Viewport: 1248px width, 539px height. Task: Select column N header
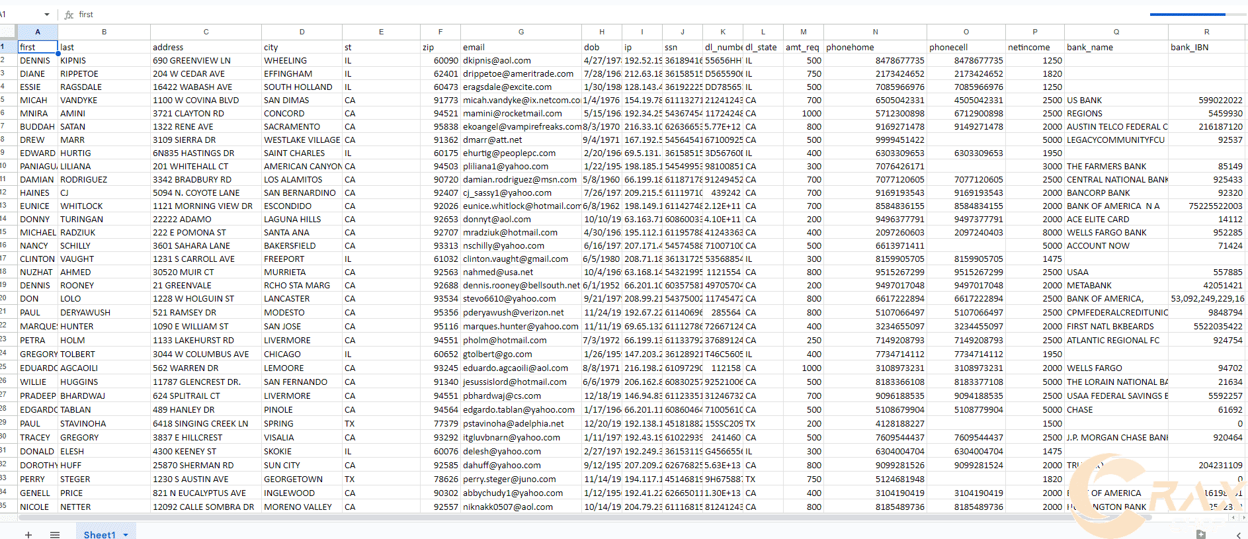coord(875,32)
